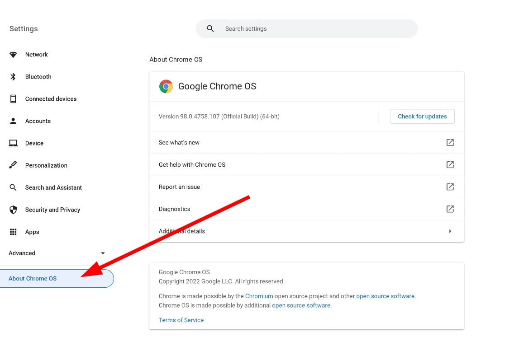This screenshot has height=341, width=514.
Task: Click the Google Chrome logo icon
Action: tap(166, 86)
